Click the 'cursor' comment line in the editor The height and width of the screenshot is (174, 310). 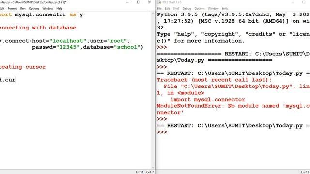(x=23, y=67)
